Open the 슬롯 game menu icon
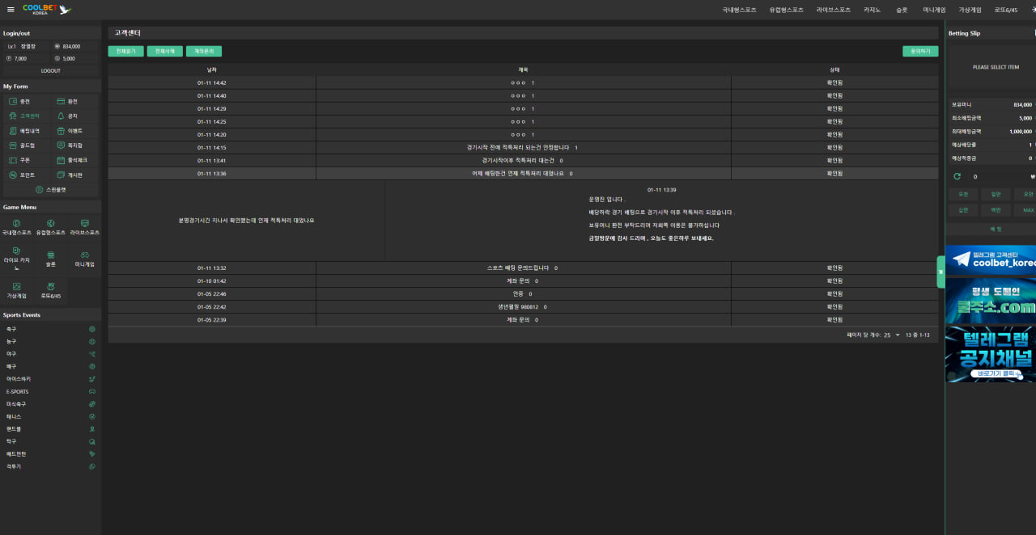1036x535 pixels. (50, 255)
